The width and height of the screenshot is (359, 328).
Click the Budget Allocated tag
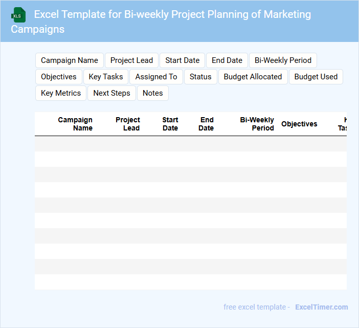point(253,77)
